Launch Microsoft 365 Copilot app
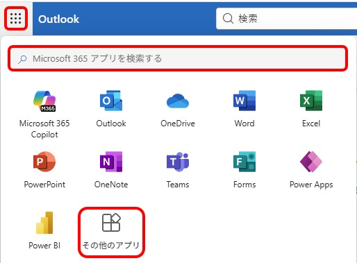The width and height of the screenshot is (357, 263). pos(44,101)
